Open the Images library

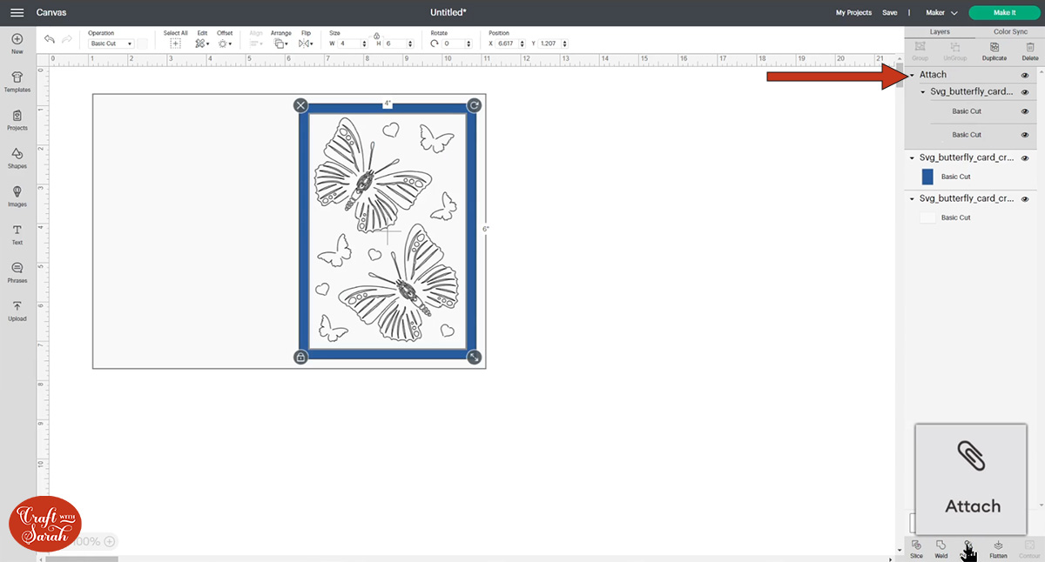coord(17,195)
